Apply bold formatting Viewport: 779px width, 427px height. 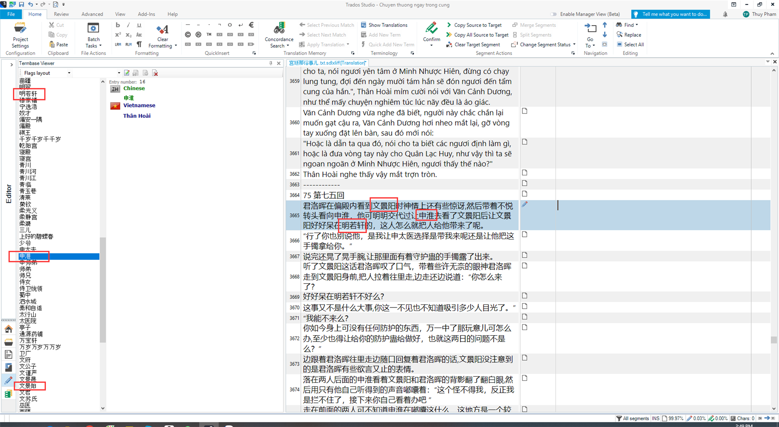[118, 25]
